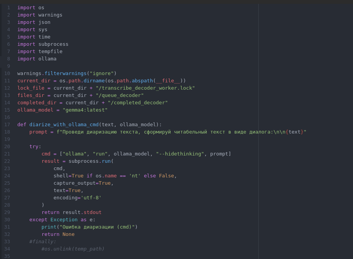Click 'json' in the import json line
353x259 pixels.
coord(44,22)
